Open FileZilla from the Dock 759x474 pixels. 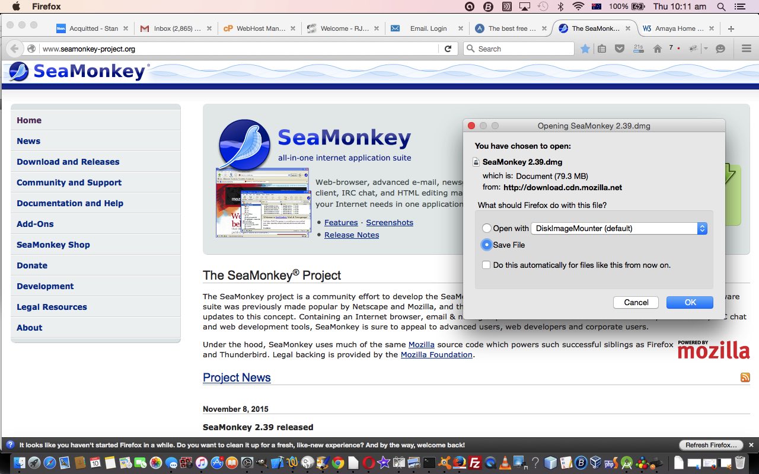tap(475, 463)
